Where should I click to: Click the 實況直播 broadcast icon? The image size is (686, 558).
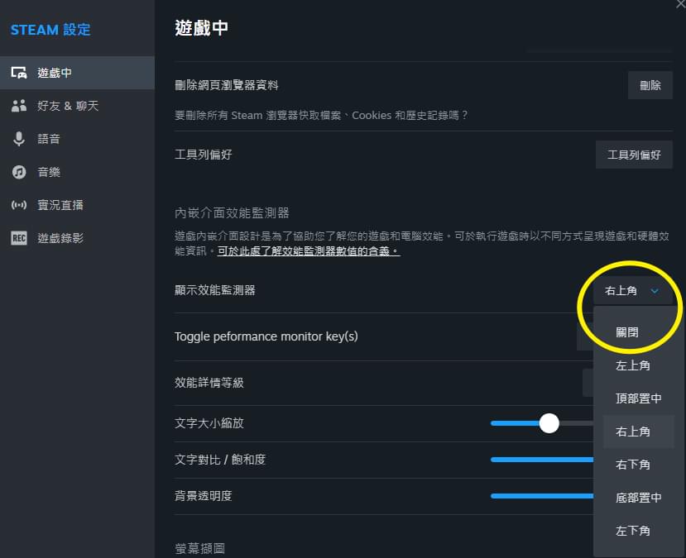tap(19, 205)
